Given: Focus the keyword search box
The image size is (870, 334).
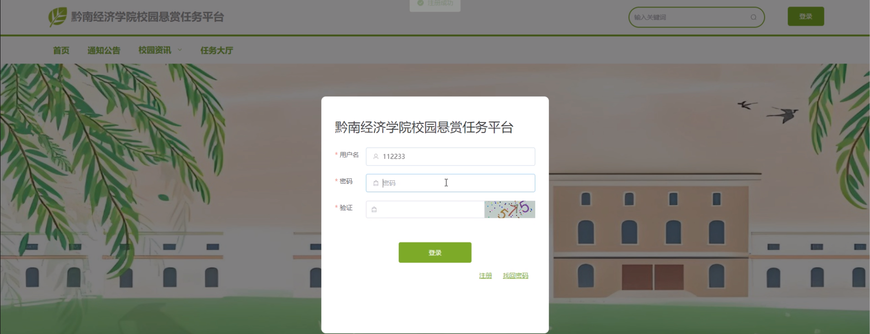Looking at the screenshot, I should [696, 17].
